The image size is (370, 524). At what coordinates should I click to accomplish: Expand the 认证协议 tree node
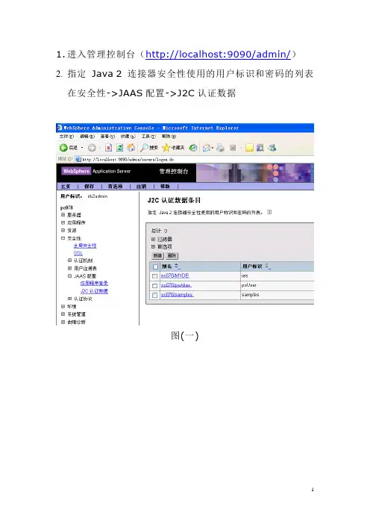[70, 299]
